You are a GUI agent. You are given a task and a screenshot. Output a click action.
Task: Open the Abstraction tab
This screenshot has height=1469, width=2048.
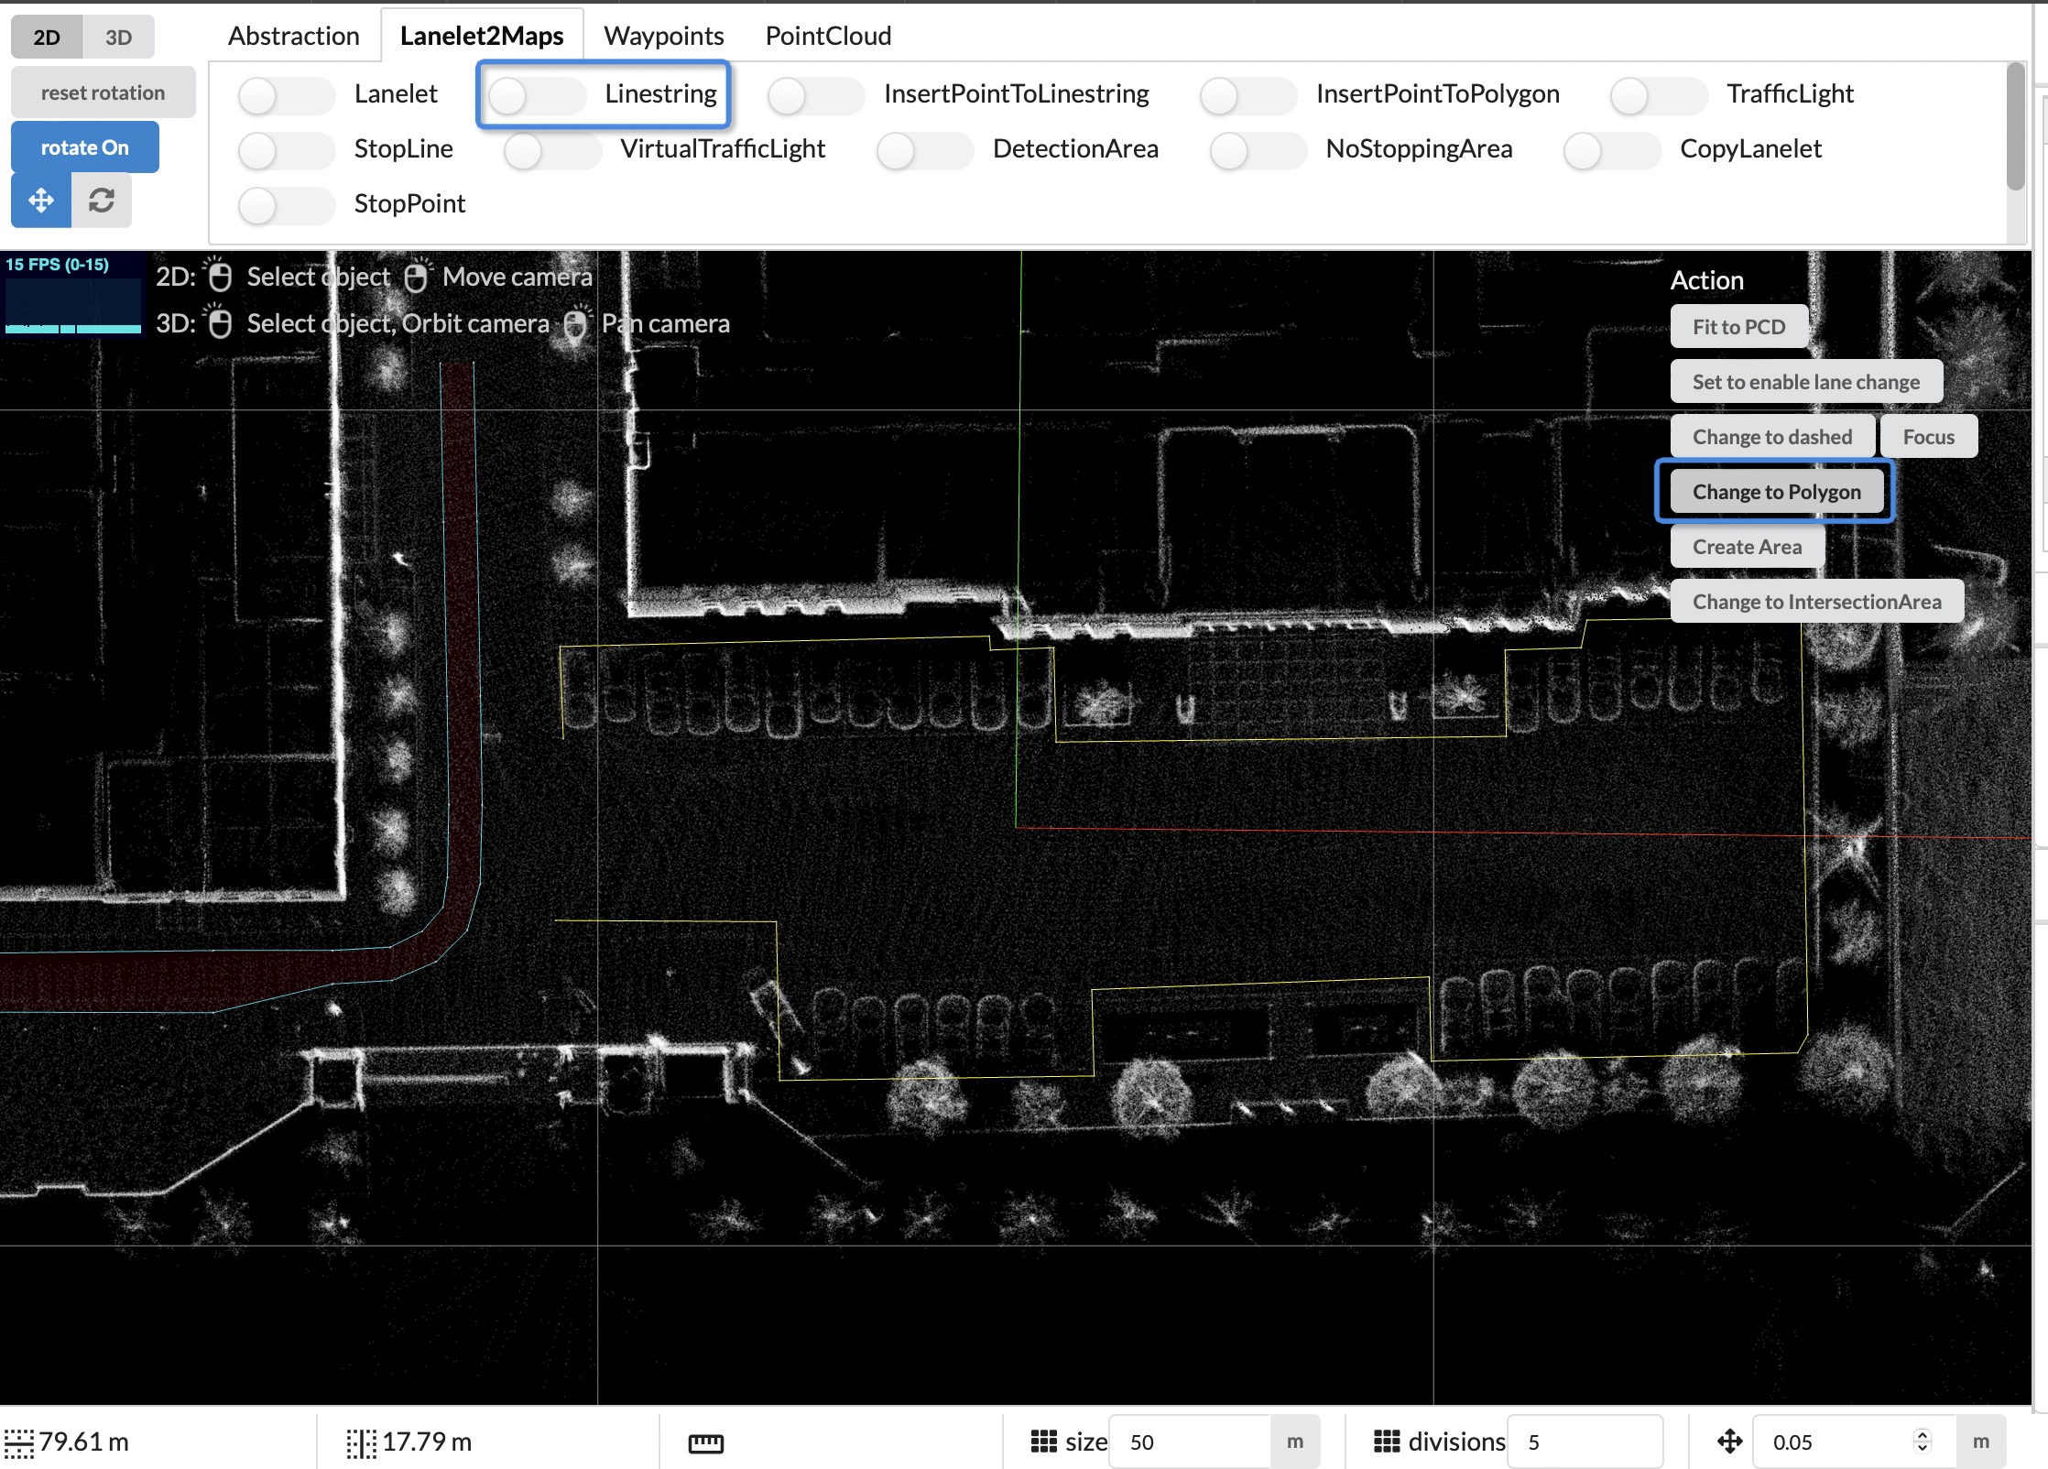(x=294, y=36)
